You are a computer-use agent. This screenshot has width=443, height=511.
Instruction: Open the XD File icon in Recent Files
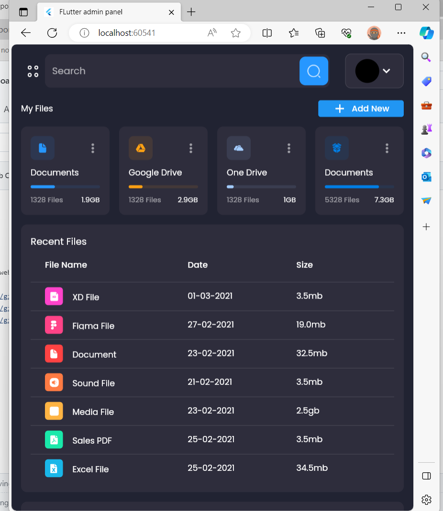click(x=54, y=296)
